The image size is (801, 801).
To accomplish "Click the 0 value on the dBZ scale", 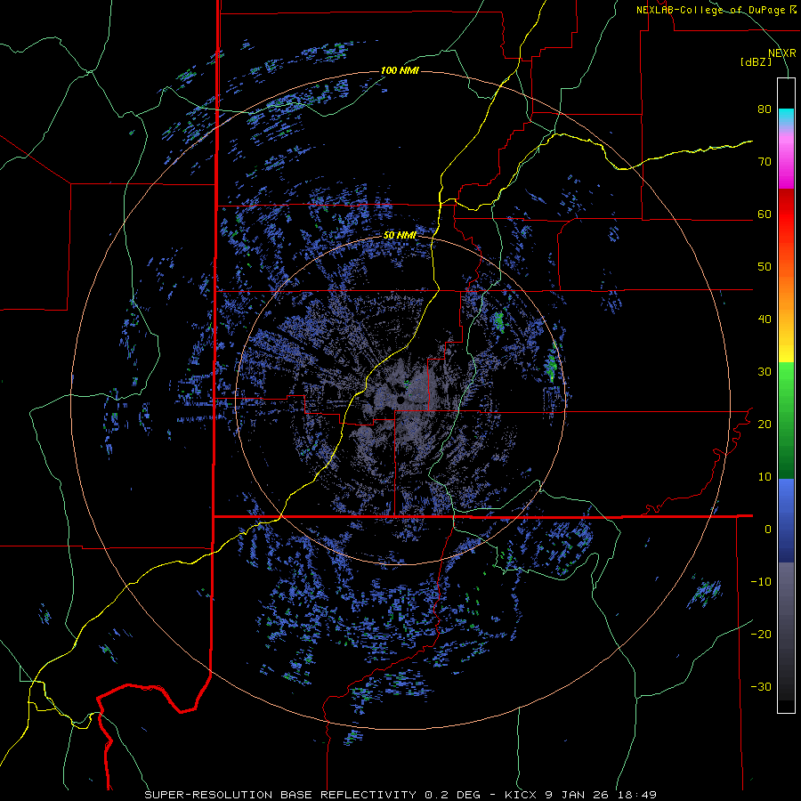I will coord(768,530).
